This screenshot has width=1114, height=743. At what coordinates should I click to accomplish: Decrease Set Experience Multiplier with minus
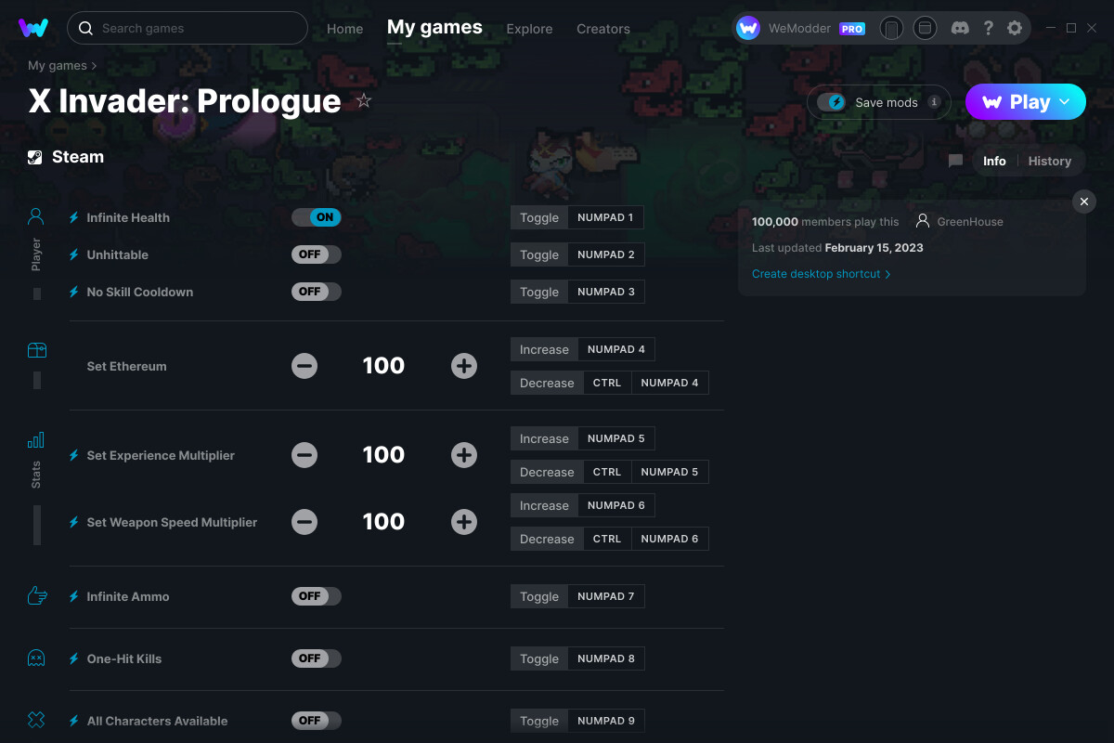304,455
